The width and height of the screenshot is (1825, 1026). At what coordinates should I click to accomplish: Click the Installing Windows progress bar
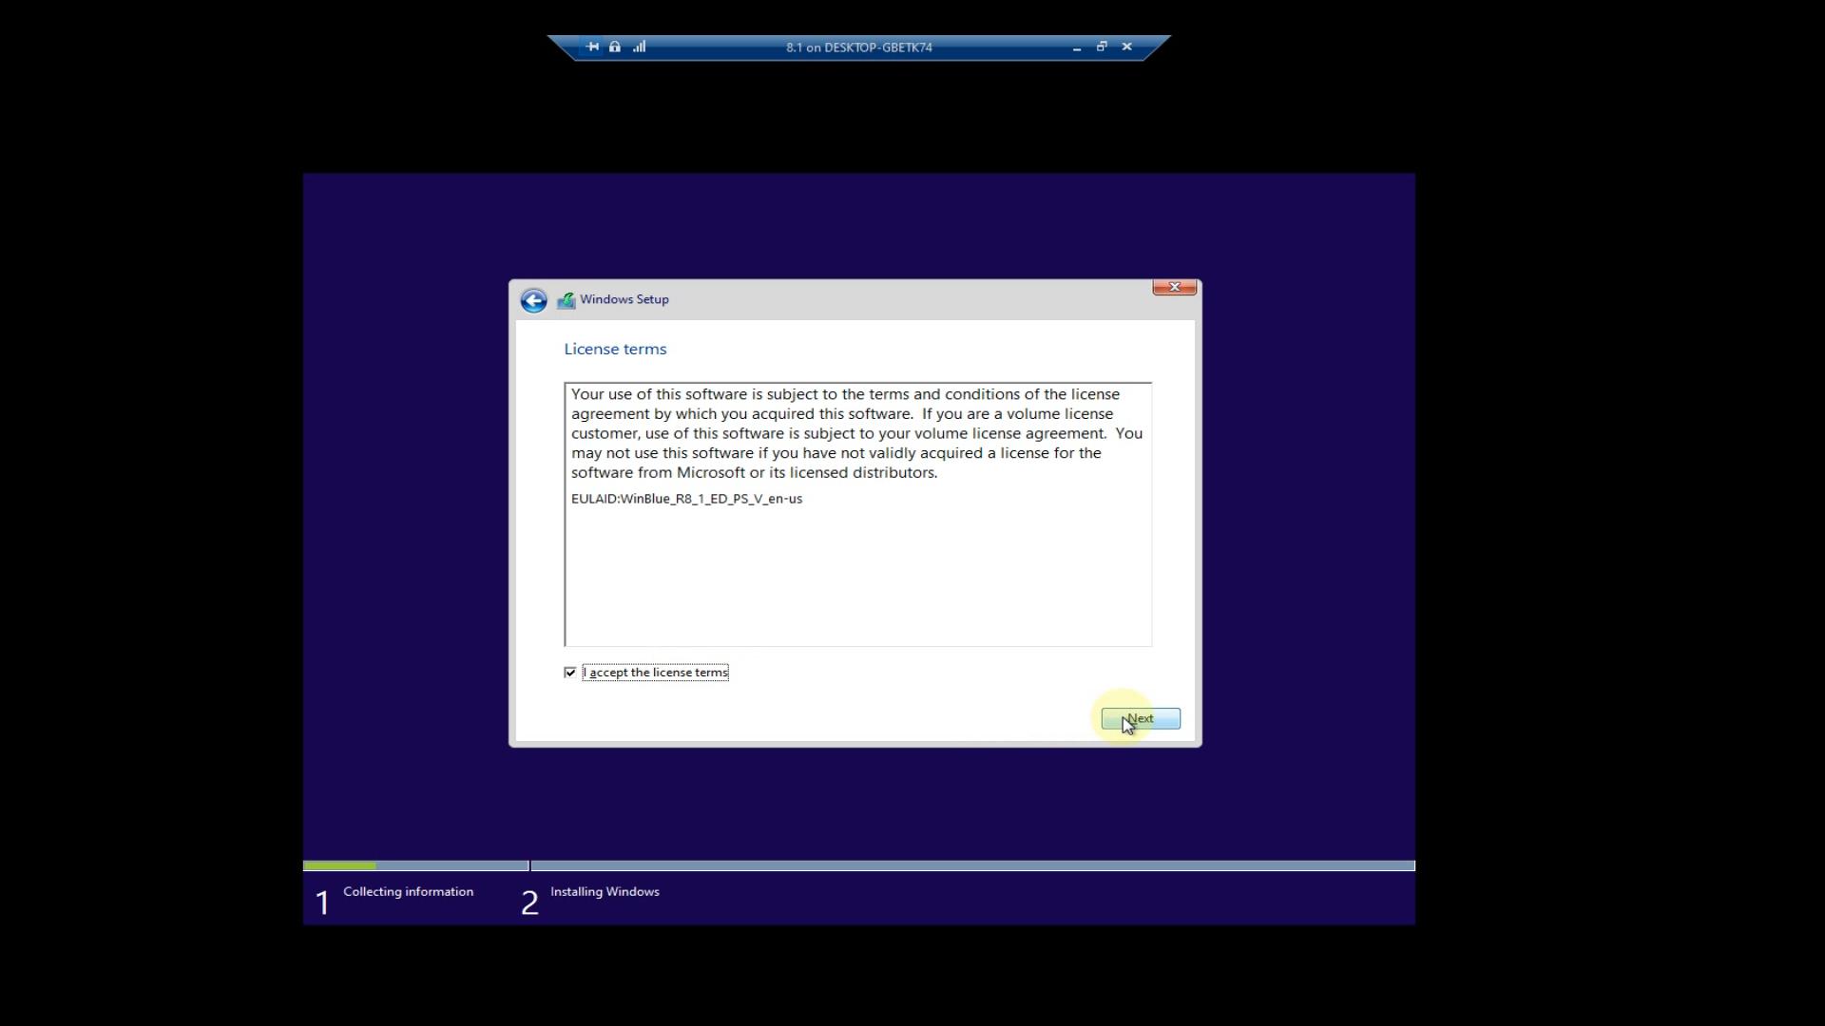tap(973, 865)
